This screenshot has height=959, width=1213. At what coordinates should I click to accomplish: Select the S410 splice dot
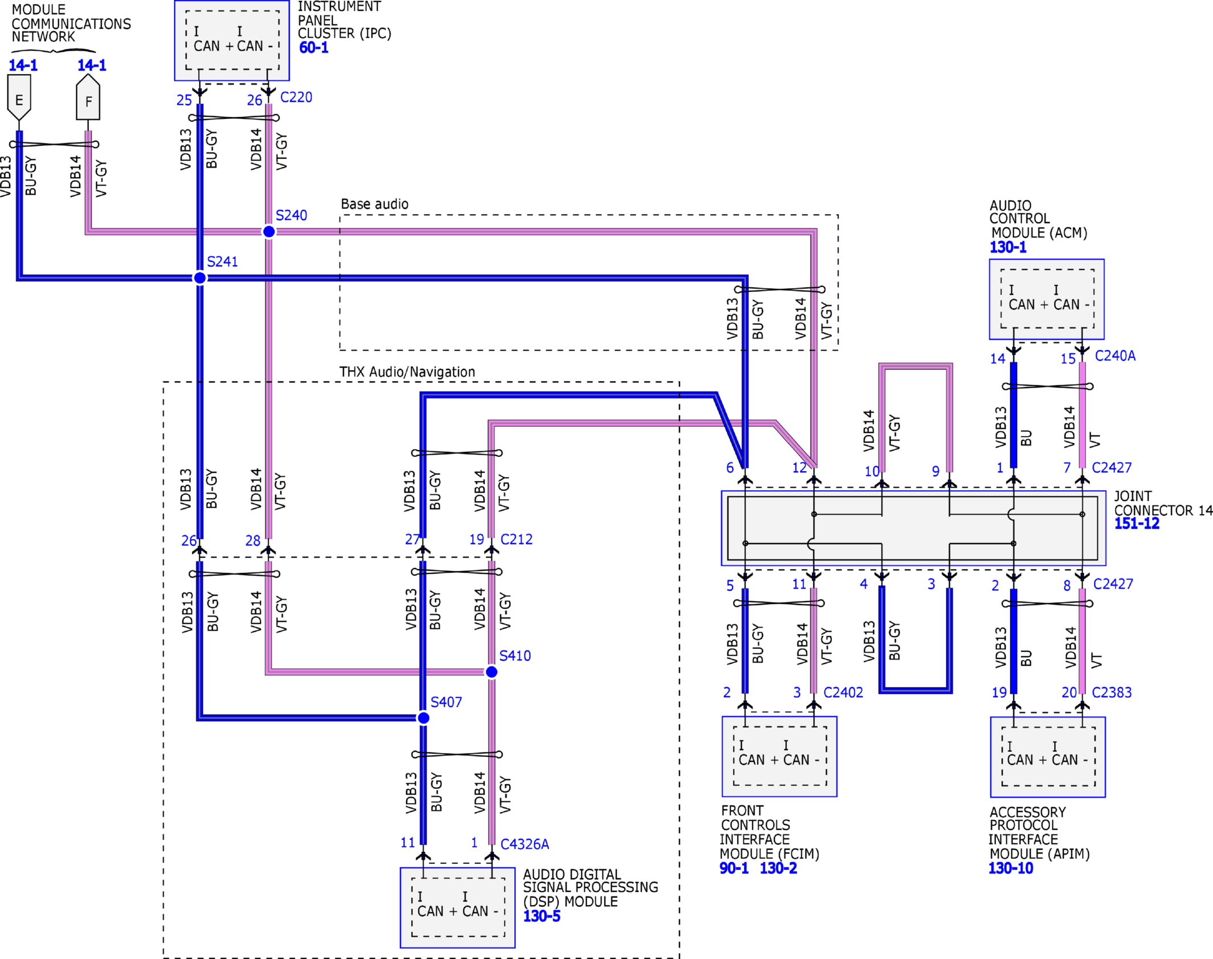491,672
